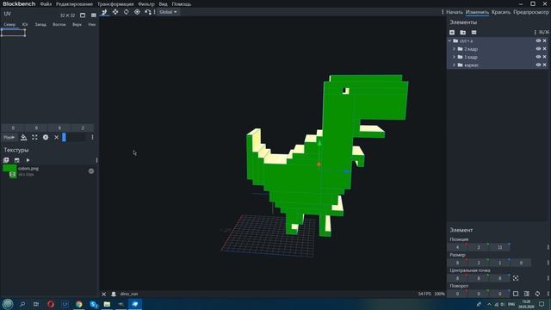Play texture animation button

click(28, 160)
